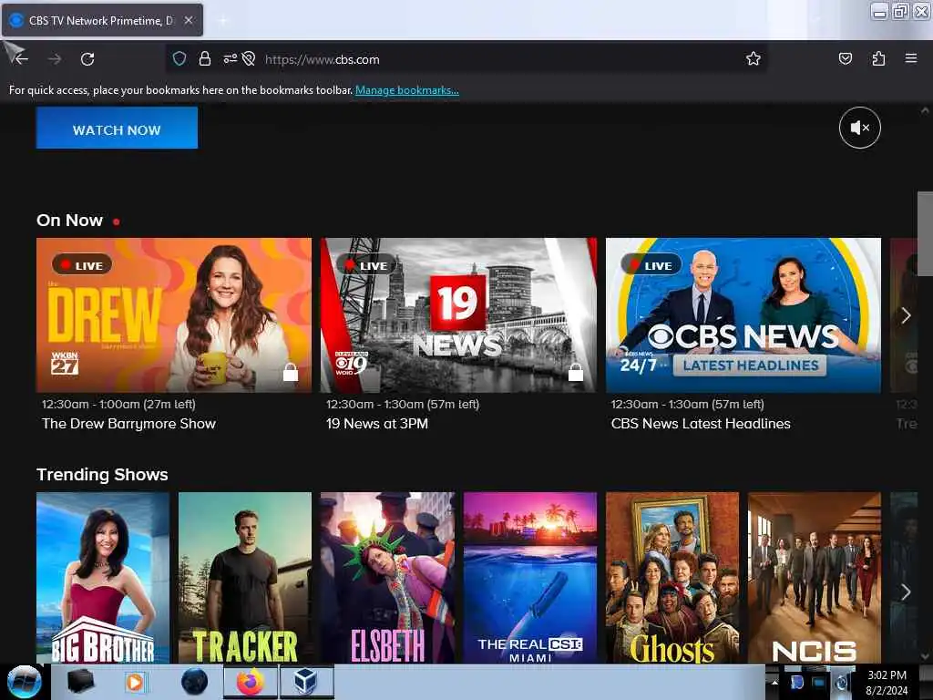Open the 19 News live thumbnail
The width and height of the screenshot is (933, 700).
(x=458, y=314)
